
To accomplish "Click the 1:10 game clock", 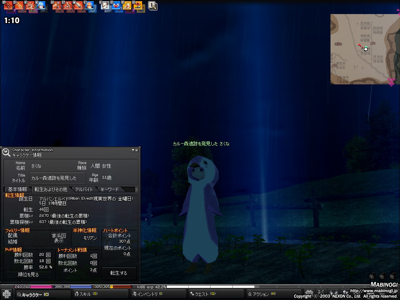I will click(12, 20).
